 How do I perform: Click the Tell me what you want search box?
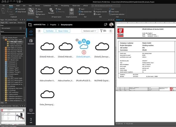(x=106, y=6)
